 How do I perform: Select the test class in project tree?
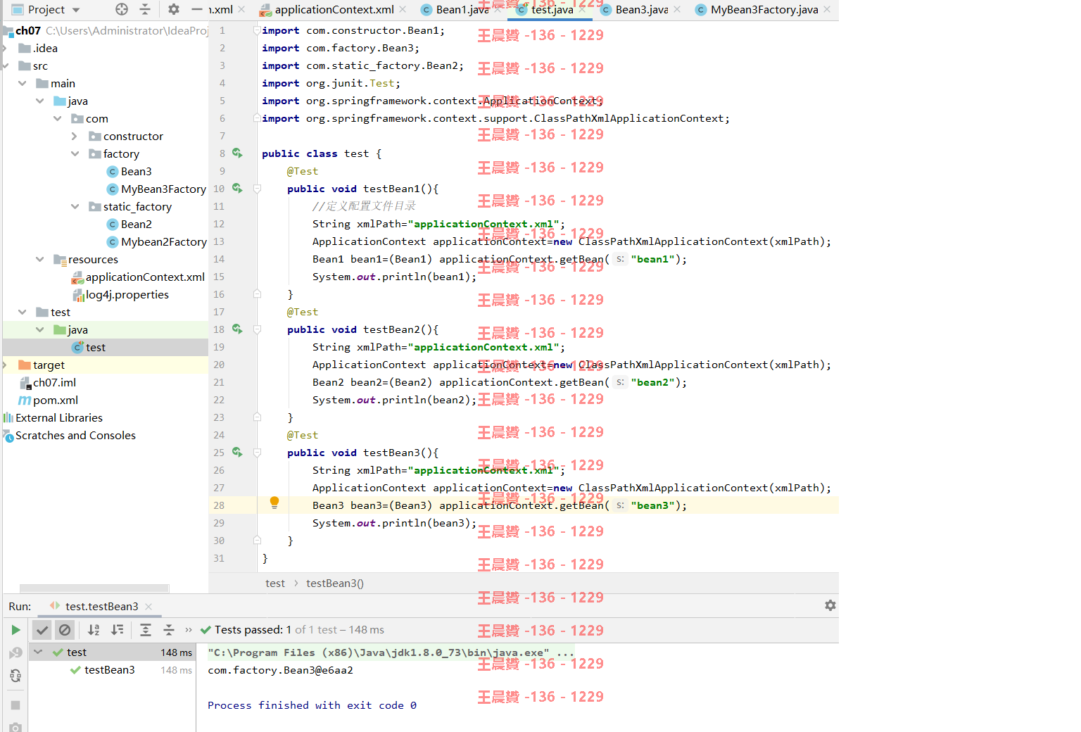click(x=89, y=347)
